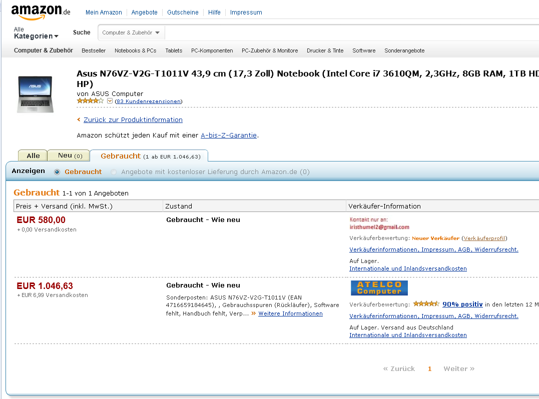Open Weitere Informationen for the ATELCO offer

[290, 313]
